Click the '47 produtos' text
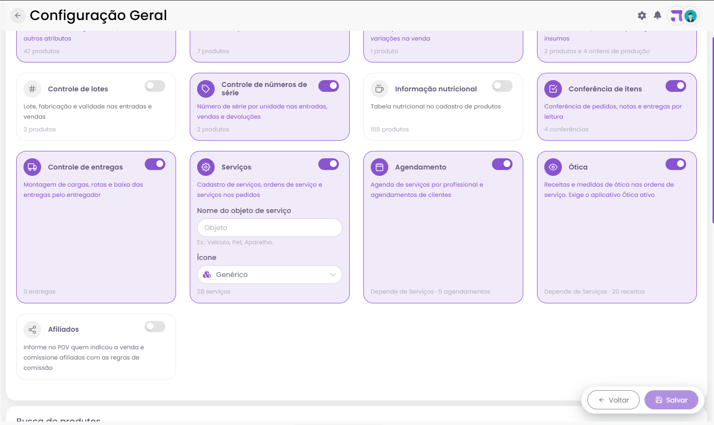This screenshot has height=425, width=714. (x=42, y=51)
